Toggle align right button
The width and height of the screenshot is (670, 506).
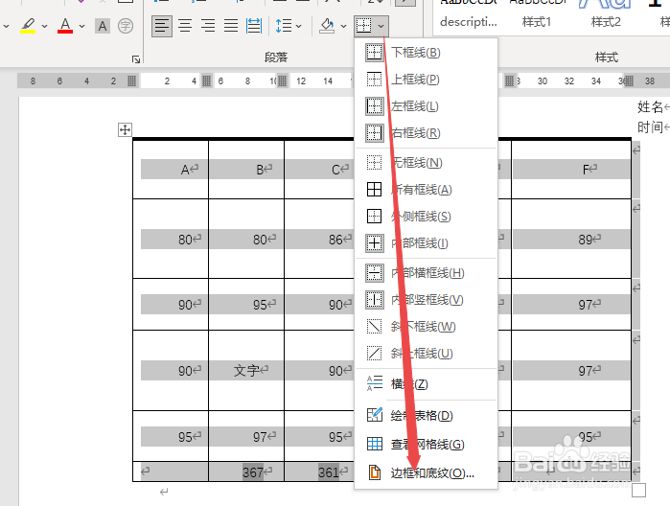208,26
